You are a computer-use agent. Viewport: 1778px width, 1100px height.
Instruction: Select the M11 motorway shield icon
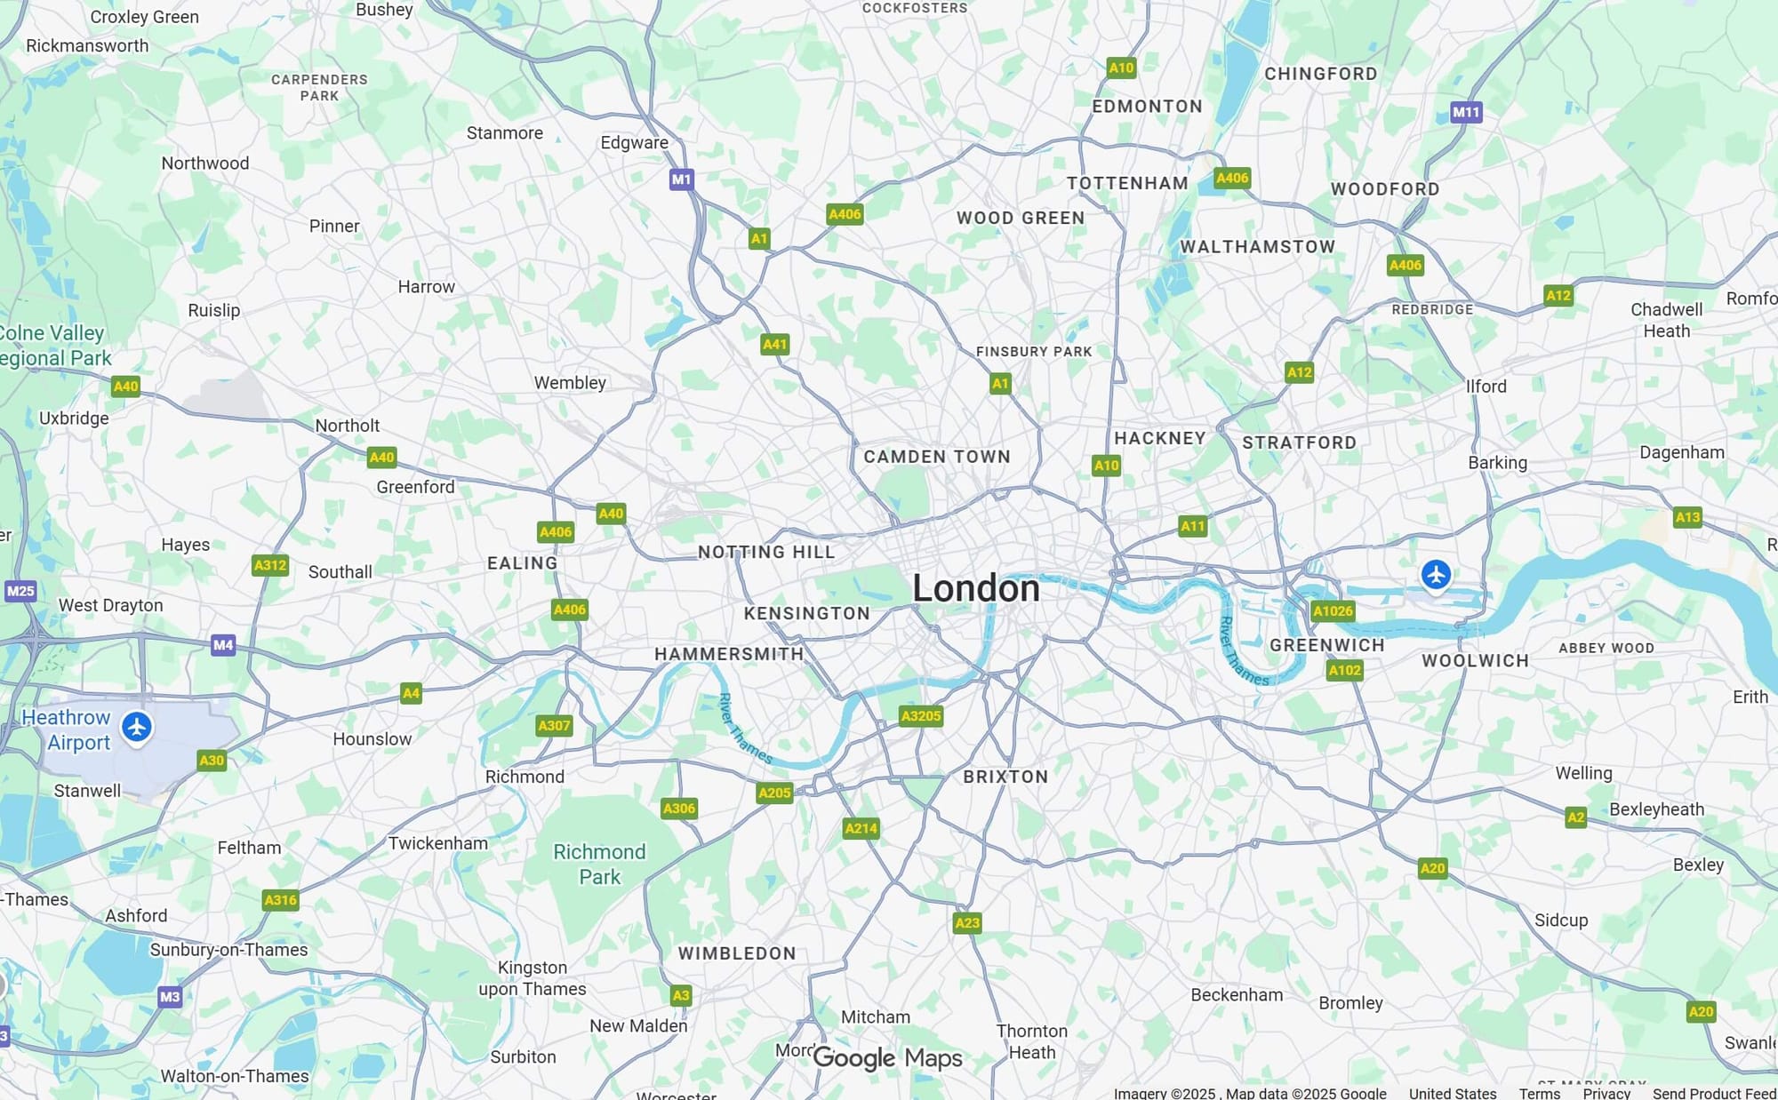(1466, 112)
